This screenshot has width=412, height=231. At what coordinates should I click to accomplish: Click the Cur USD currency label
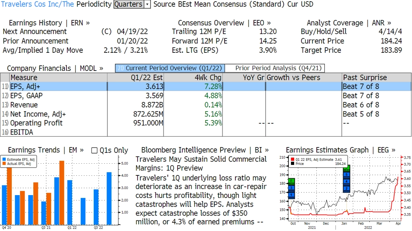click(x=300, y=4)
